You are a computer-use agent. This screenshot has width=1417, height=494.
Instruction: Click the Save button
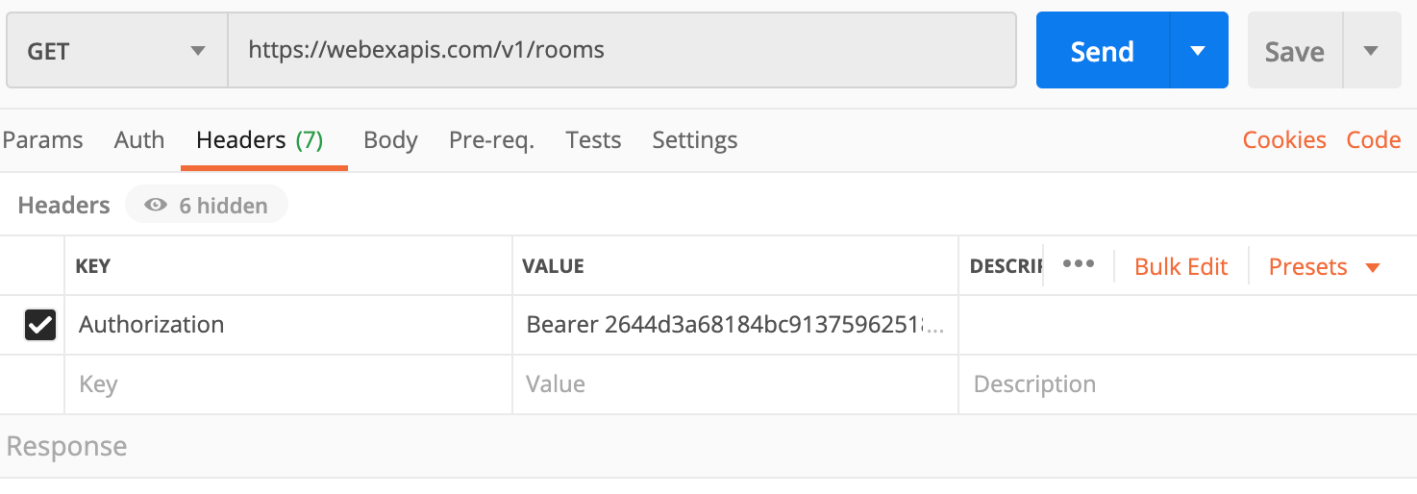click(x=1295, y=50)
